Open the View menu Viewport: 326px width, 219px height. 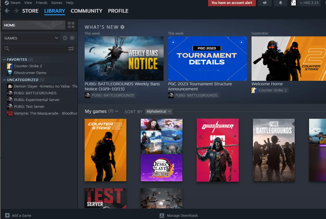click(x=28, y=3)
